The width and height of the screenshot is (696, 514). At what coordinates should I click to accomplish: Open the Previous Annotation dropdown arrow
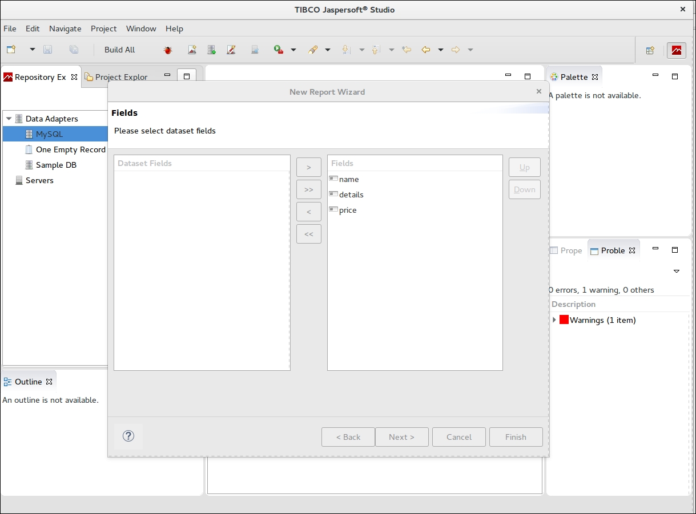[392, 50]
